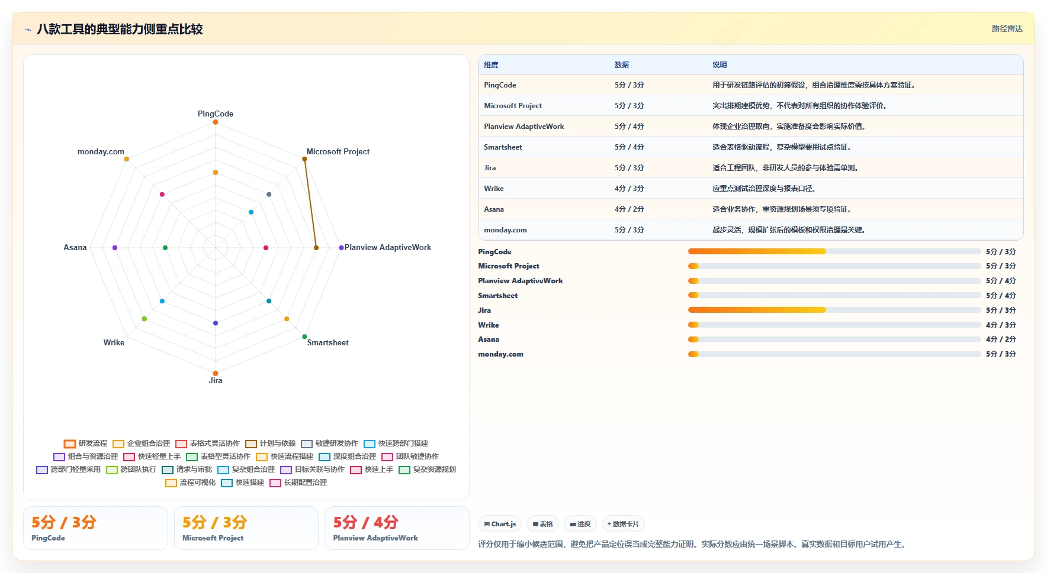The image size is (1047, 573).
Task: Click the Jira radar axis label
Action: click(216, 380)
